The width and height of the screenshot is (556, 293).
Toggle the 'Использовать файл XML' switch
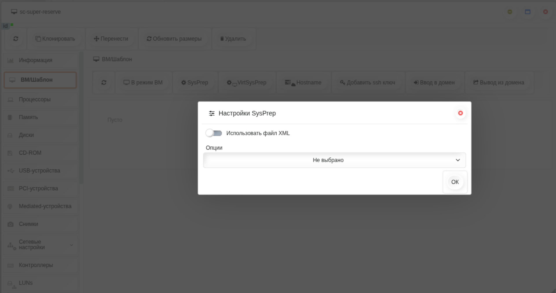(x=214, y=133)
